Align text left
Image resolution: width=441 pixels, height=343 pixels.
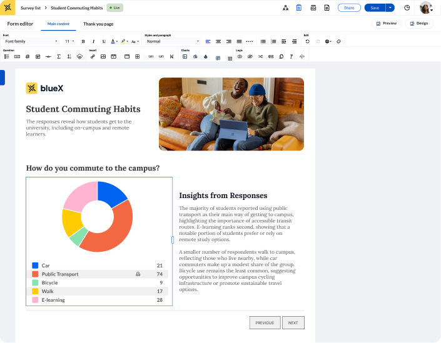click(x=208, y=41)
